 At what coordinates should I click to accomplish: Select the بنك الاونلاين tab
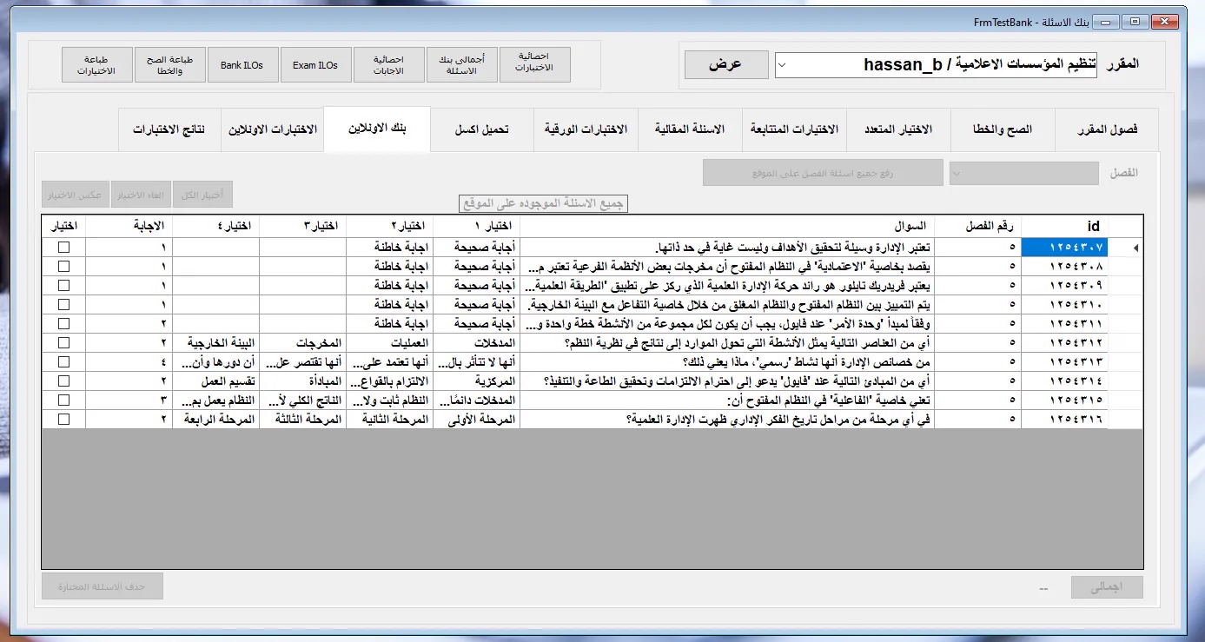(x=377, y=129)
